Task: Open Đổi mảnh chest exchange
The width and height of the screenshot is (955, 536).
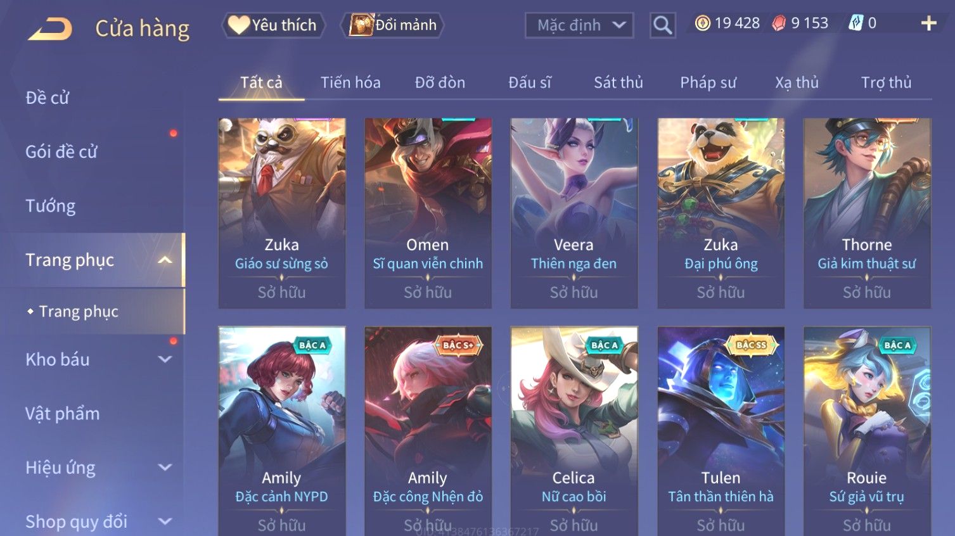Action: coord(392,25)
